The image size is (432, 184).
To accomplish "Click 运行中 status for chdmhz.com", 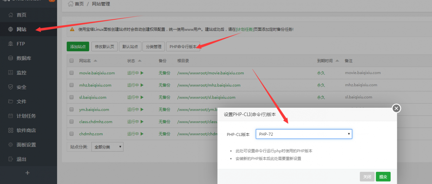I will tap(135, 134).
